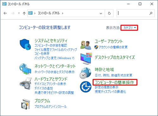The height and width of the screenshot is (116, 158).
Task: Maximize the Control Panel window
Action: click(x=140, y=4)
